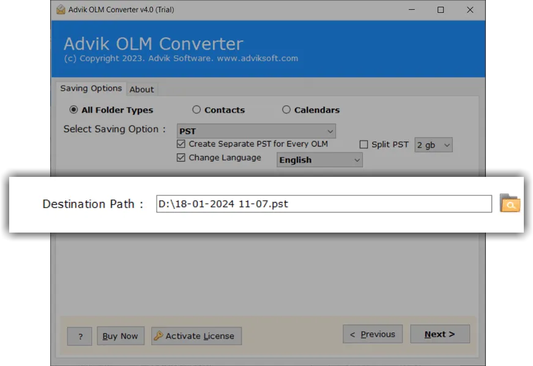Select the All Folder Types radio button
The width and height of the screenshot is (533, 366).
click(x=73, y=110)
